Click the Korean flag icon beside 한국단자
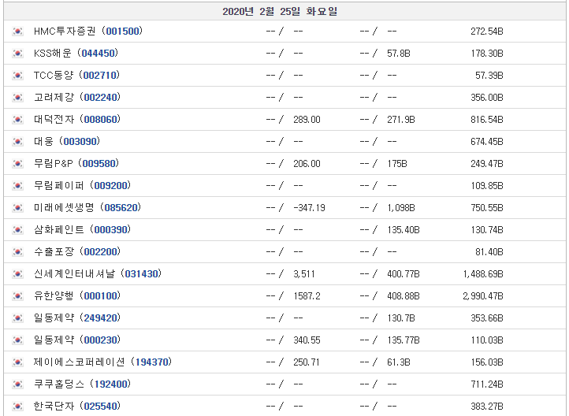Viewport: 569px width, 416px height. click(17, 407)
